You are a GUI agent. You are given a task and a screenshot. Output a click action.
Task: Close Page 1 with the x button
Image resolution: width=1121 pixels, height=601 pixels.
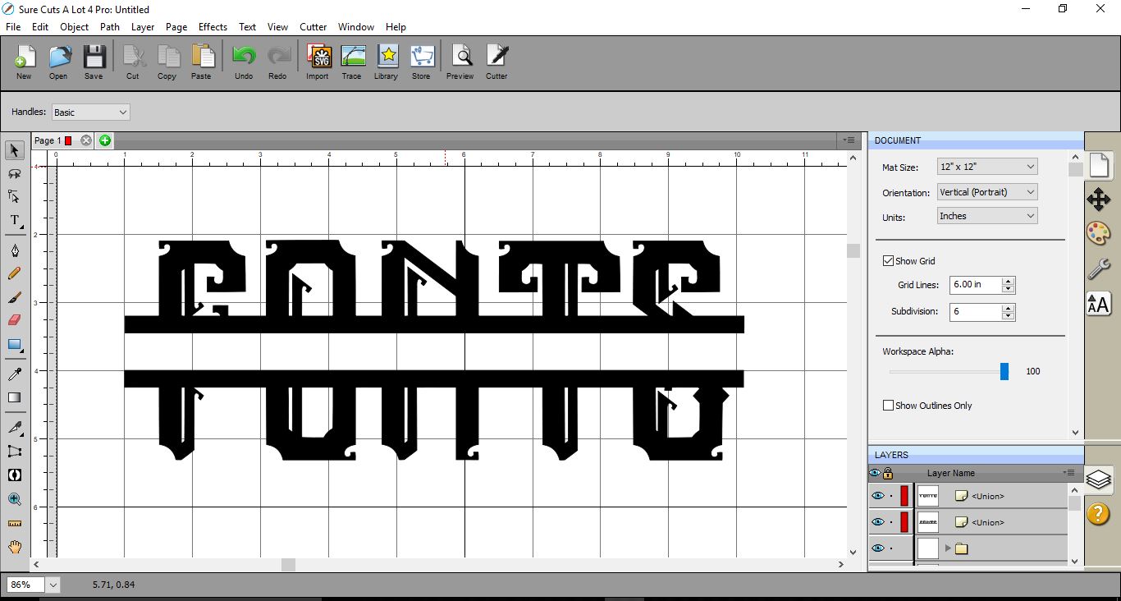pyautogui.click(x=86, y=140)
